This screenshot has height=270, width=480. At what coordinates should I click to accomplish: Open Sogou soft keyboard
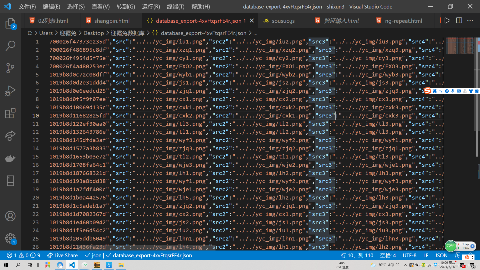point(459,91)
